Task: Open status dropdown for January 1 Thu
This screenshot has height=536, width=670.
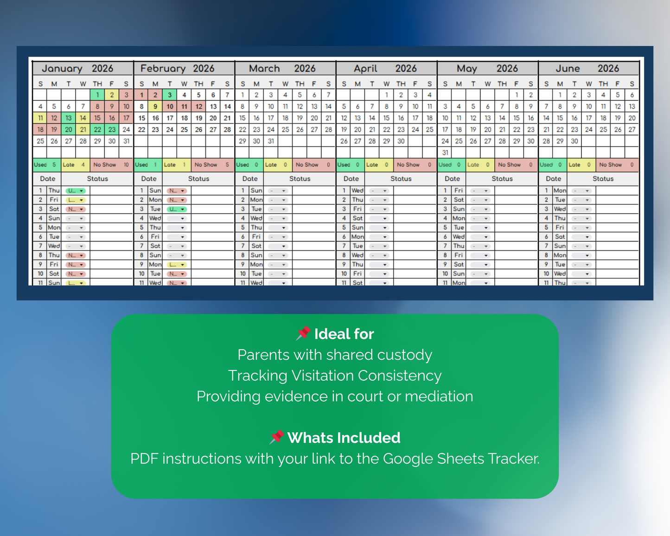Action: pyautogui.click(x=75, y=191)
